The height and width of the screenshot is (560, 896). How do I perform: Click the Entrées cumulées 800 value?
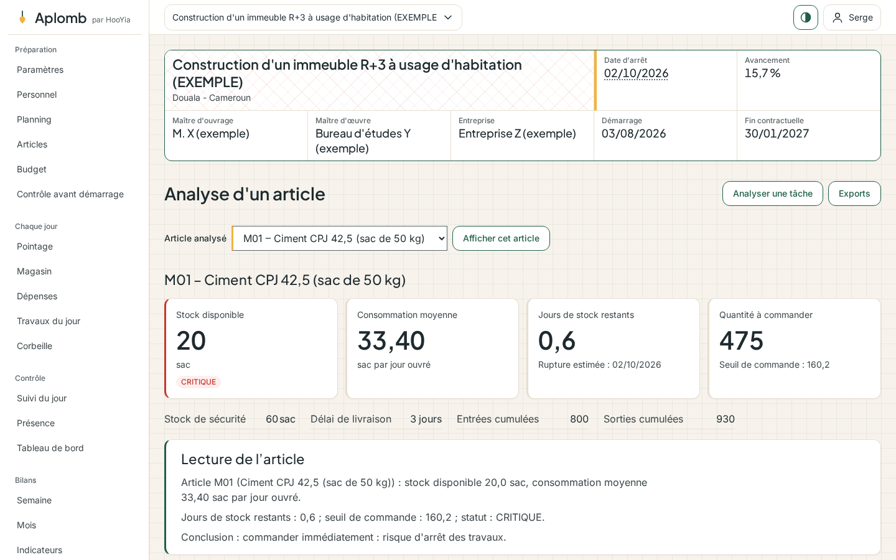579,419
